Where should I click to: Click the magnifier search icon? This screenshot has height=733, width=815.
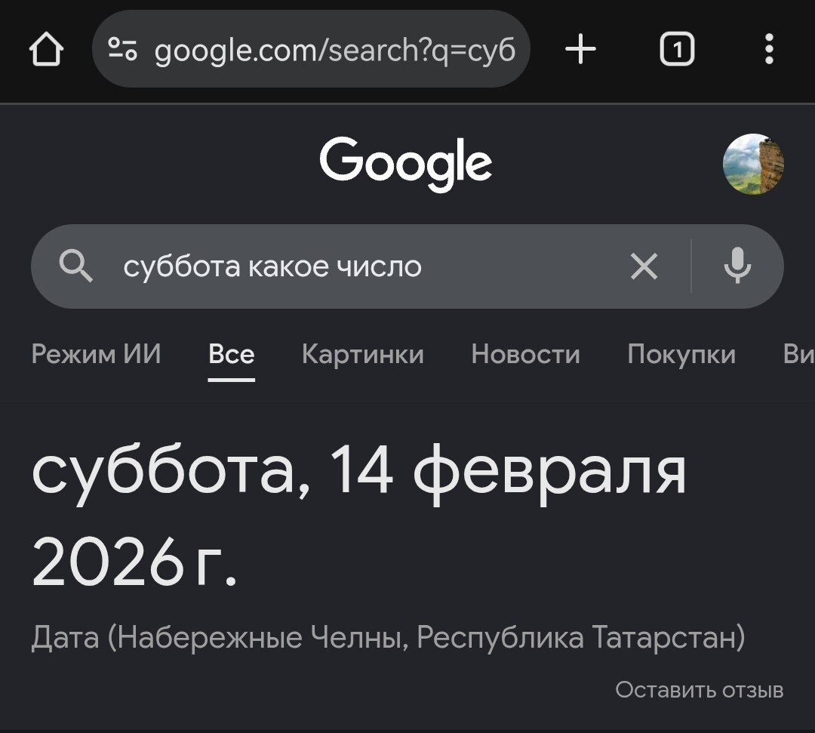pos(76,266)
